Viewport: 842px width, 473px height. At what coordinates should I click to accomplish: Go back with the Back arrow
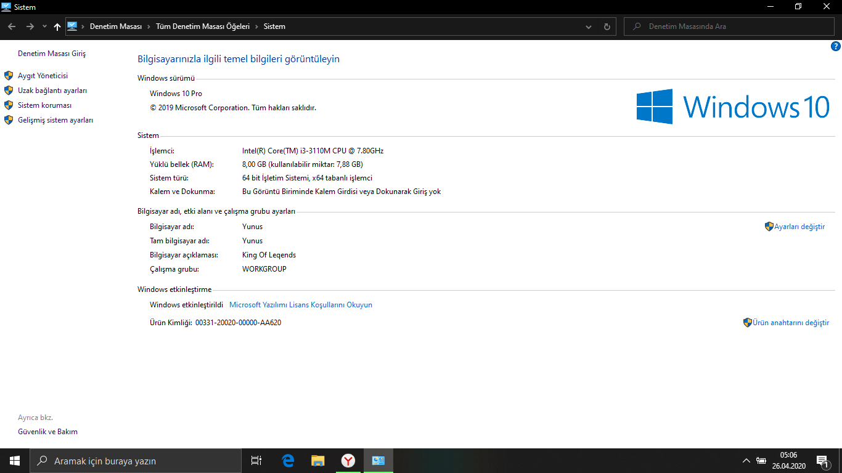click(x=12, y=26)
